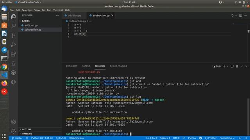Viewport: 250px width, 140px height.
Task: Open the Source Control view
Action: click(x=13, y=35)
